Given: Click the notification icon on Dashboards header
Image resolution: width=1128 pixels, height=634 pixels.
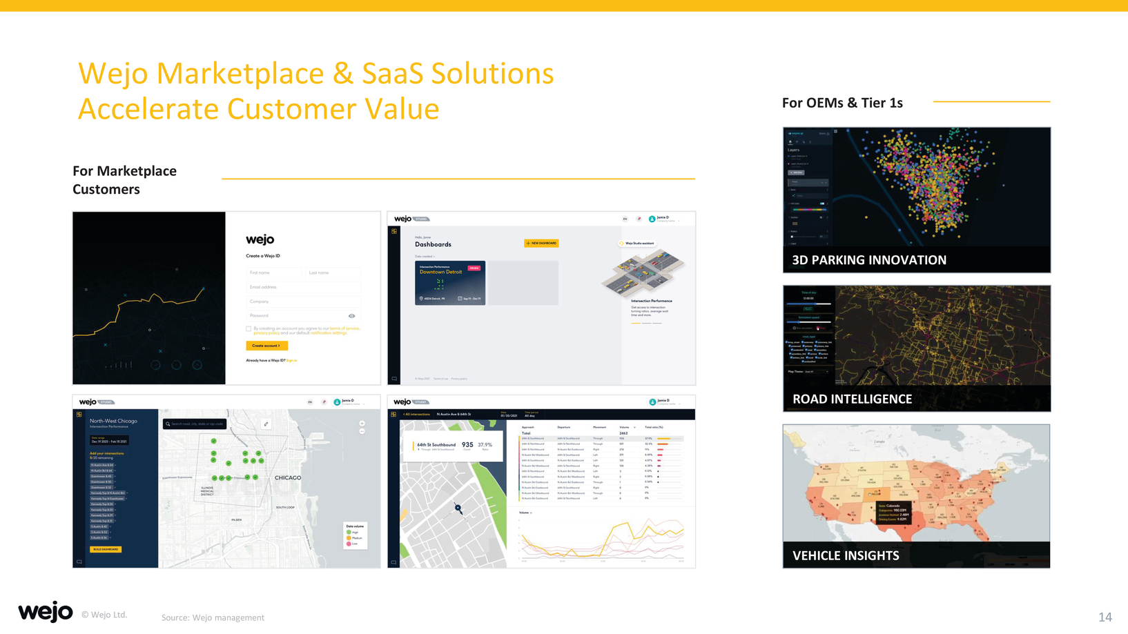Looking at the screenshot, I should point(639,219).
